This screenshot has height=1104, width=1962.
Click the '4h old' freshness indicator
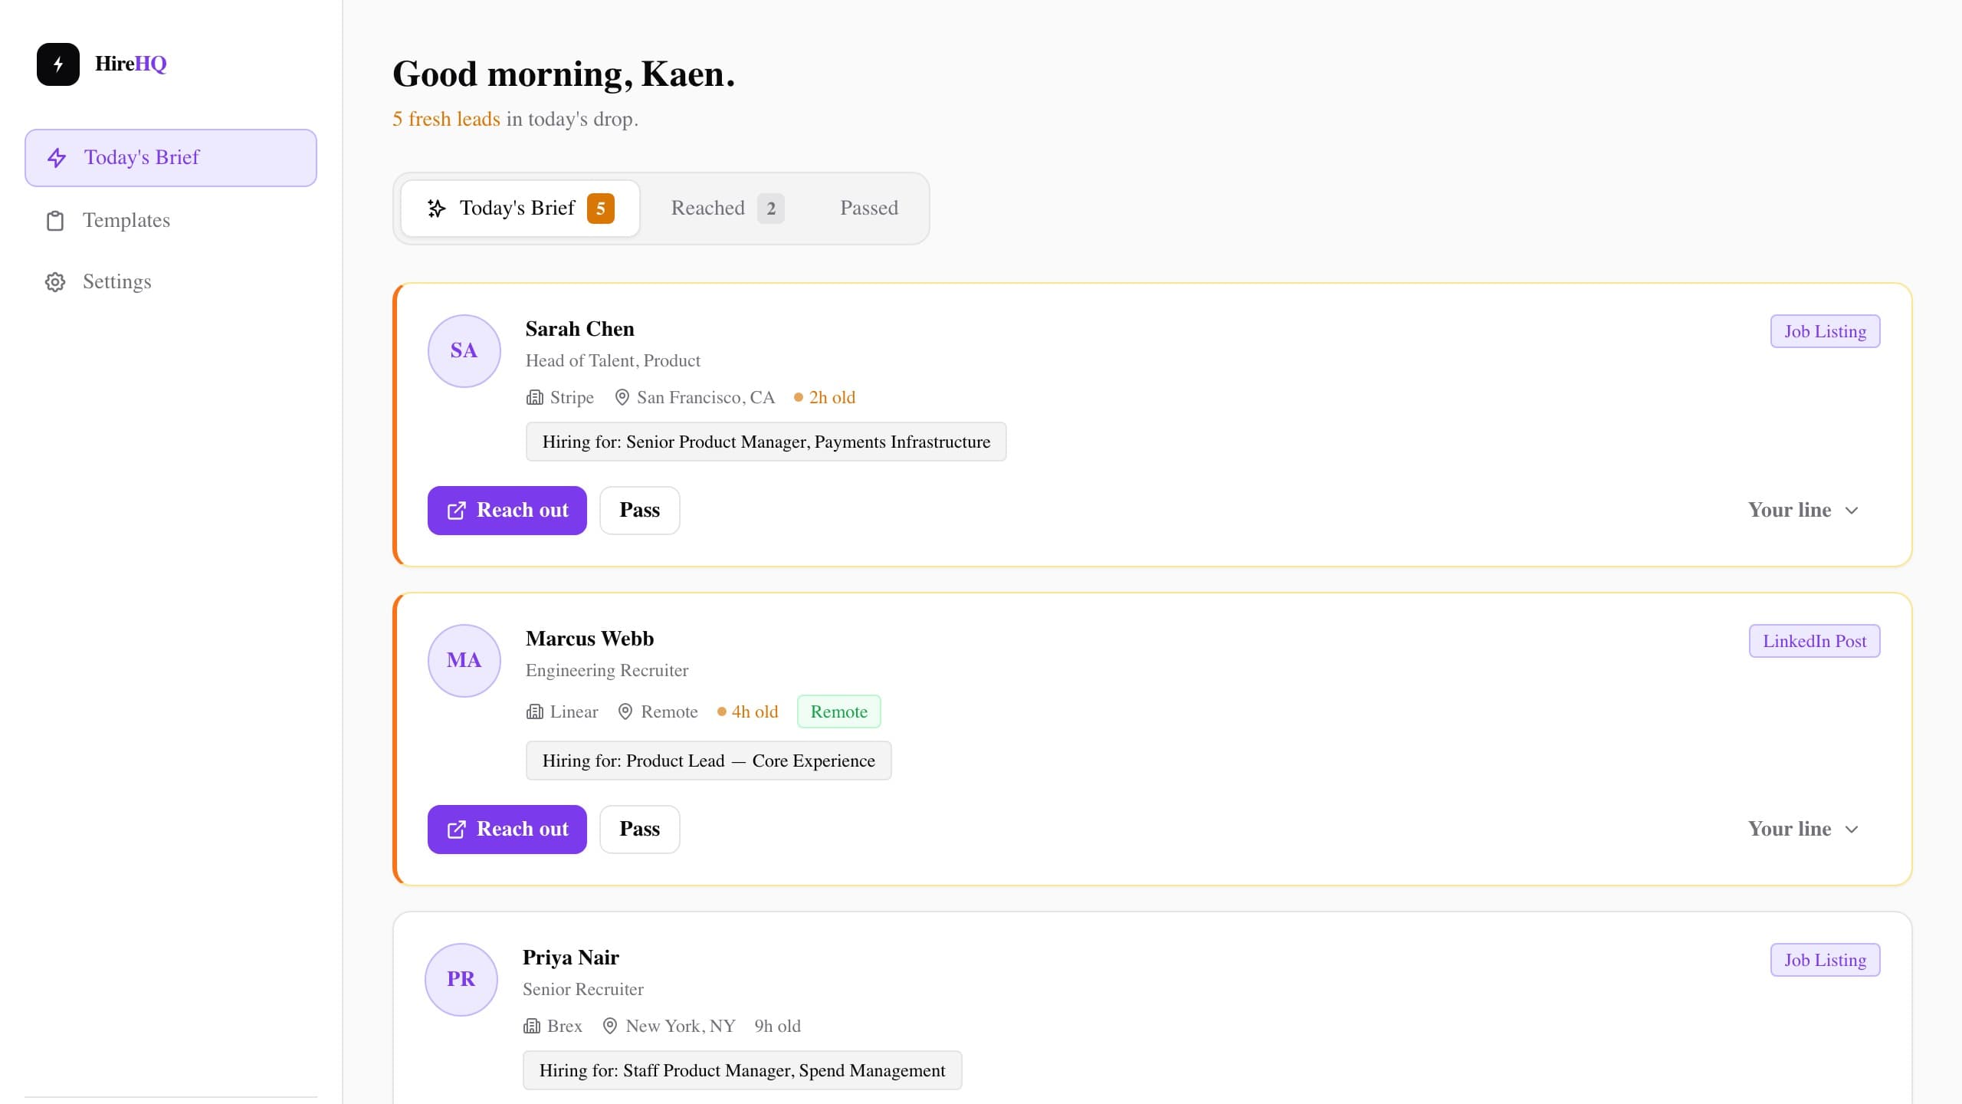point(747,711)
